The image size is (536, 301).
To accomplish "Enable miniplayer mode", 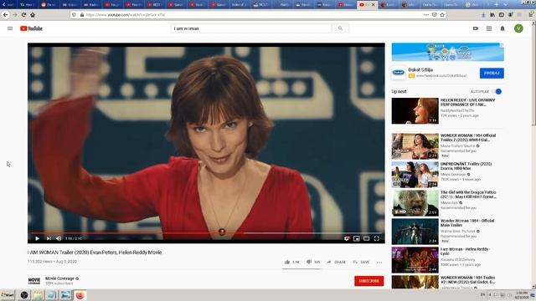I will pos(356,238).
